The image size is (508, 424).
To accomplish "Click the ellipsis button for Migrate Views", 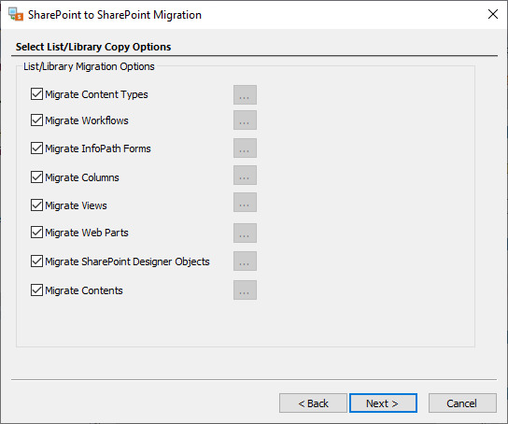I will click(245, 203).
